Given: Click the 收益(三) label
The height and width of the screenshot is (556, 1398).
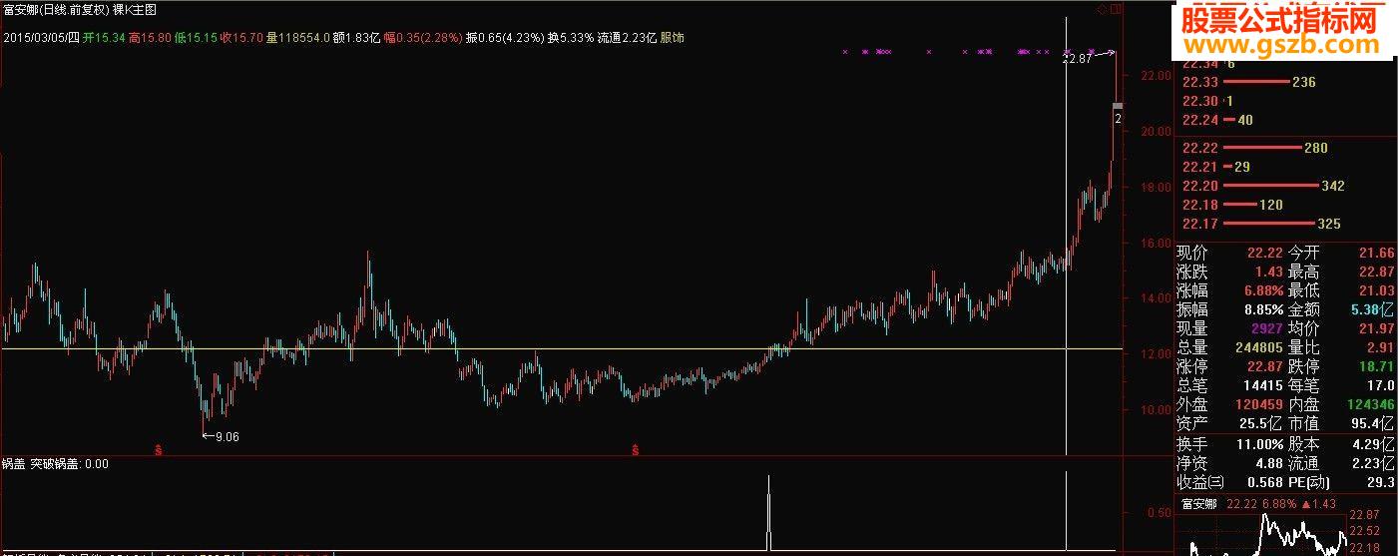Looking at the screenshot, I should click(x=1201, y=483).
